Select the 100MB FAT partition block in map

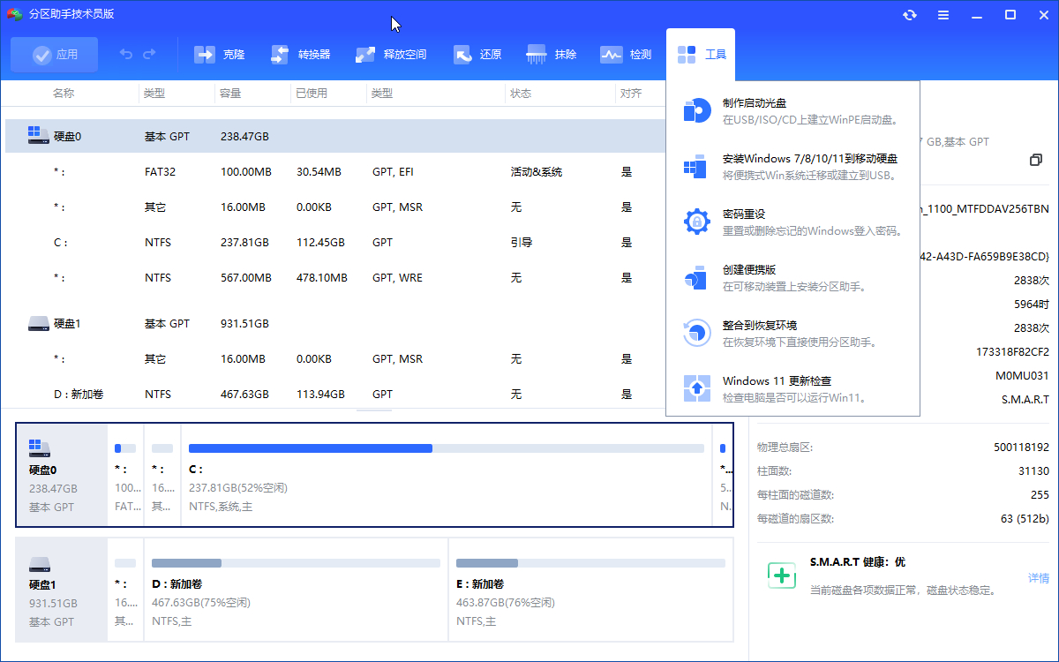pyautogui.click(x=126, y=477)
